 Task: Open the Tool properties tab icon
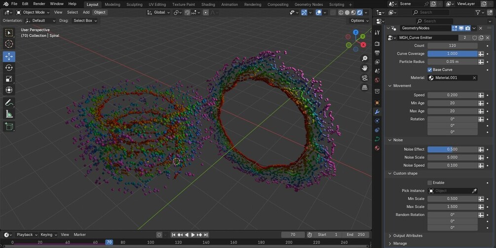[x=377, y=33]
